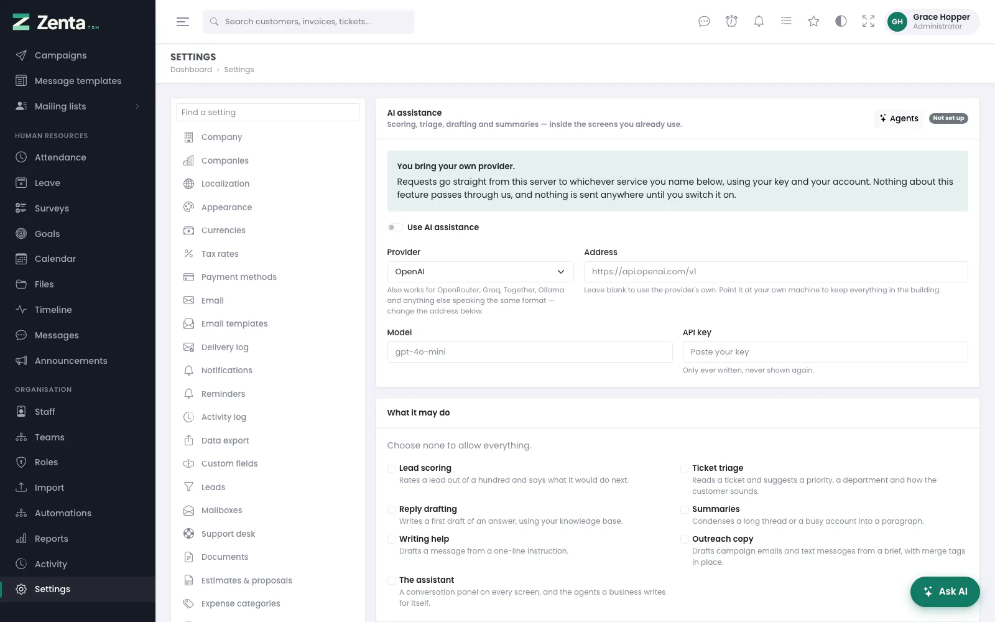Screen dimensions: 995x622
Task: Check the Outreach copy checkbox
Action: (684, 539)
